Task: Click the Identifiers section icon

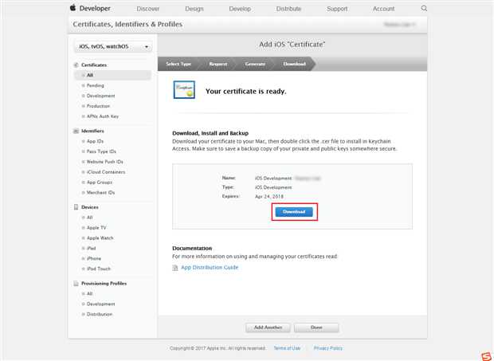Action: [x=76, y=131]
